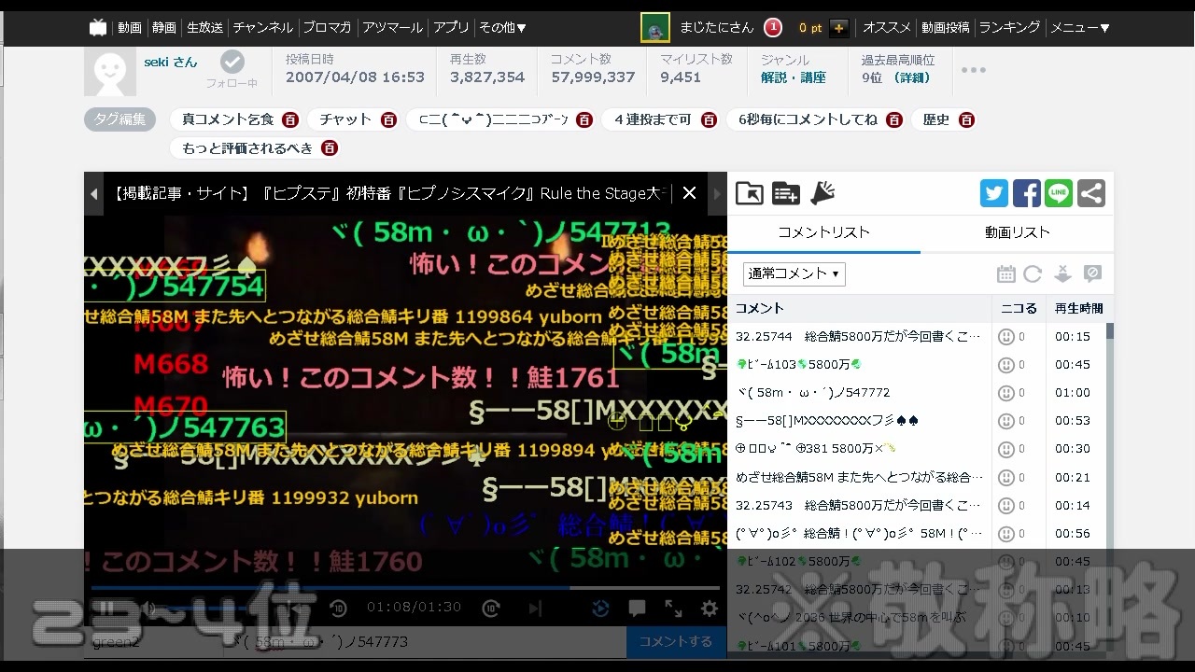Expand the メニュー▼ header menu
Image resolution: width=1195 pixels, height=672 pixels.
click(1080, 27)
